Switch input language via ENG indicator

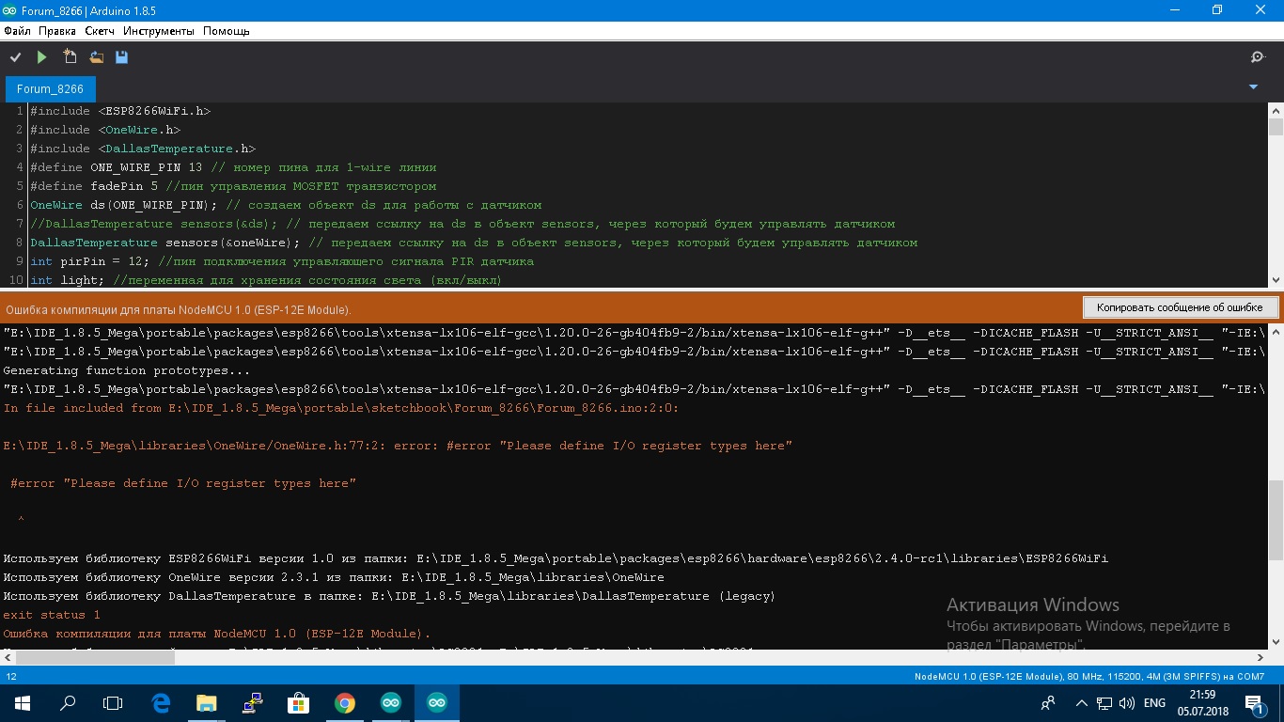[1154, 702]
